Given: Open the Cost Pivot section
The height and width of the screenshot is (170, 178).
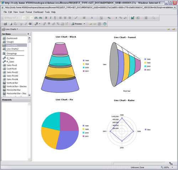Looking at the screenshot, I should coord(11,69).
